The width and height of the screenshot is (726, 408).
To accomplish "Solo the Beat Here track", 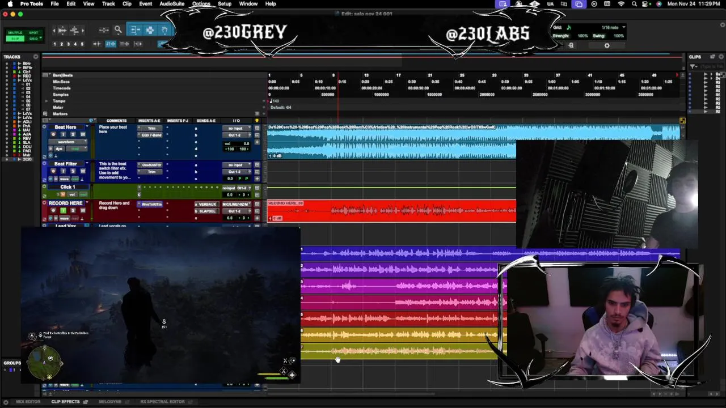I will click(73, 134).
